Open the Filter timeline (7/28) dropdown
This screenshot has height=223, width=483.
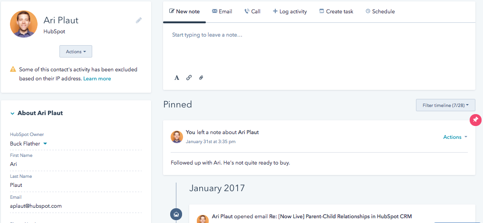pos(445,105)
